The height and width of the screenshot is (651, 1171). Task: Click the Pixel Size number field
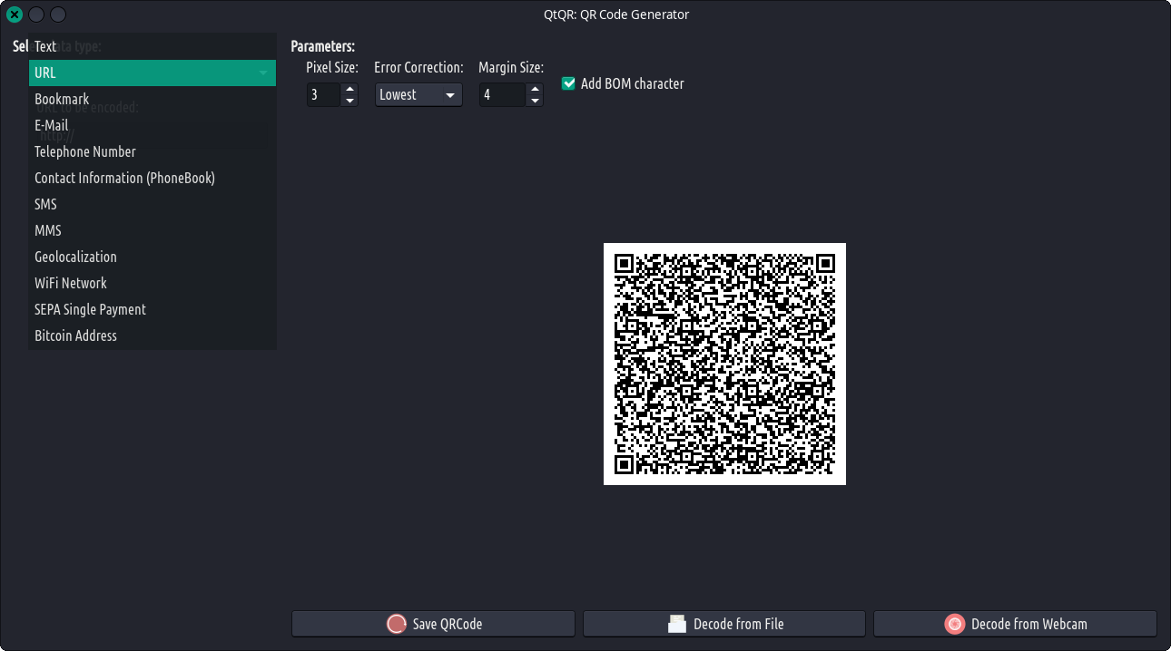coord(323,94)
